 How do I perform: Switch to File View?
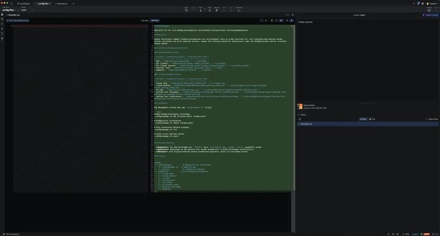click(145, 20)
